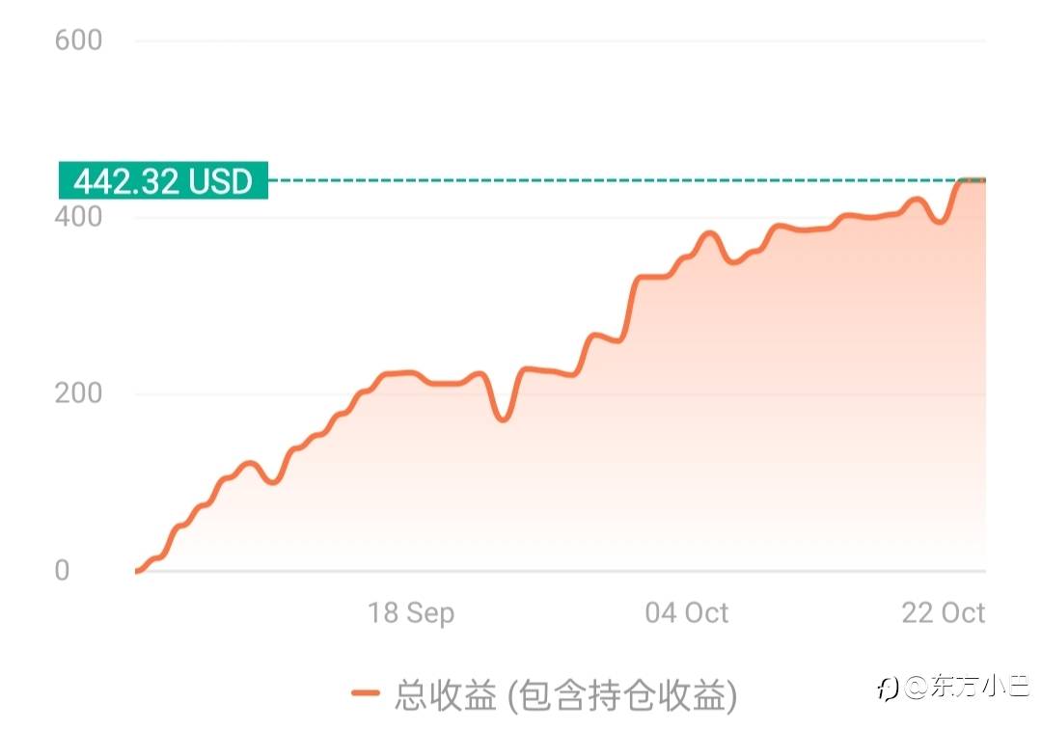Screen dimensions: 1042x730
Task: Click the 200 y-axis label
Action: click(79, 393)
